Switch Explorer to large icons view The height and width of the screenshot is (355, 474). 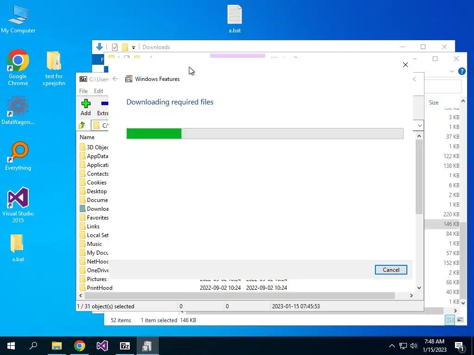460,320
